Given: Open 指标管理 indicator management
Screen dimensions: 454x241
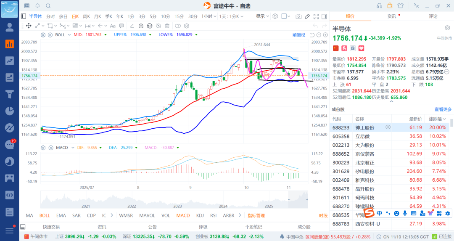Looking at the screenshot, I should point(256,215).
